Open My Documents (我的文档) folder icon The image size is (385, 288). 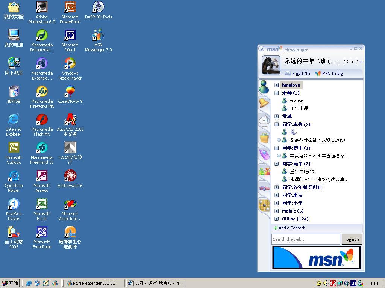[14, 10]
